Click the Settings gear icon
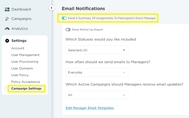This screenshot has width=189, height=118. click(x=7, y=41)
